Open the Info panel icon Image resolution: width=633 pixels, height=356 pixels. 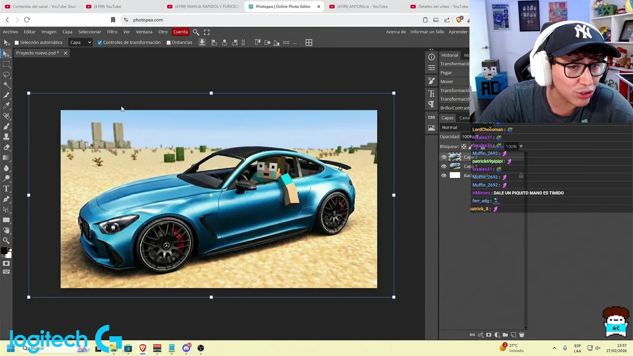pyautogui.click(x=431, y=57)
